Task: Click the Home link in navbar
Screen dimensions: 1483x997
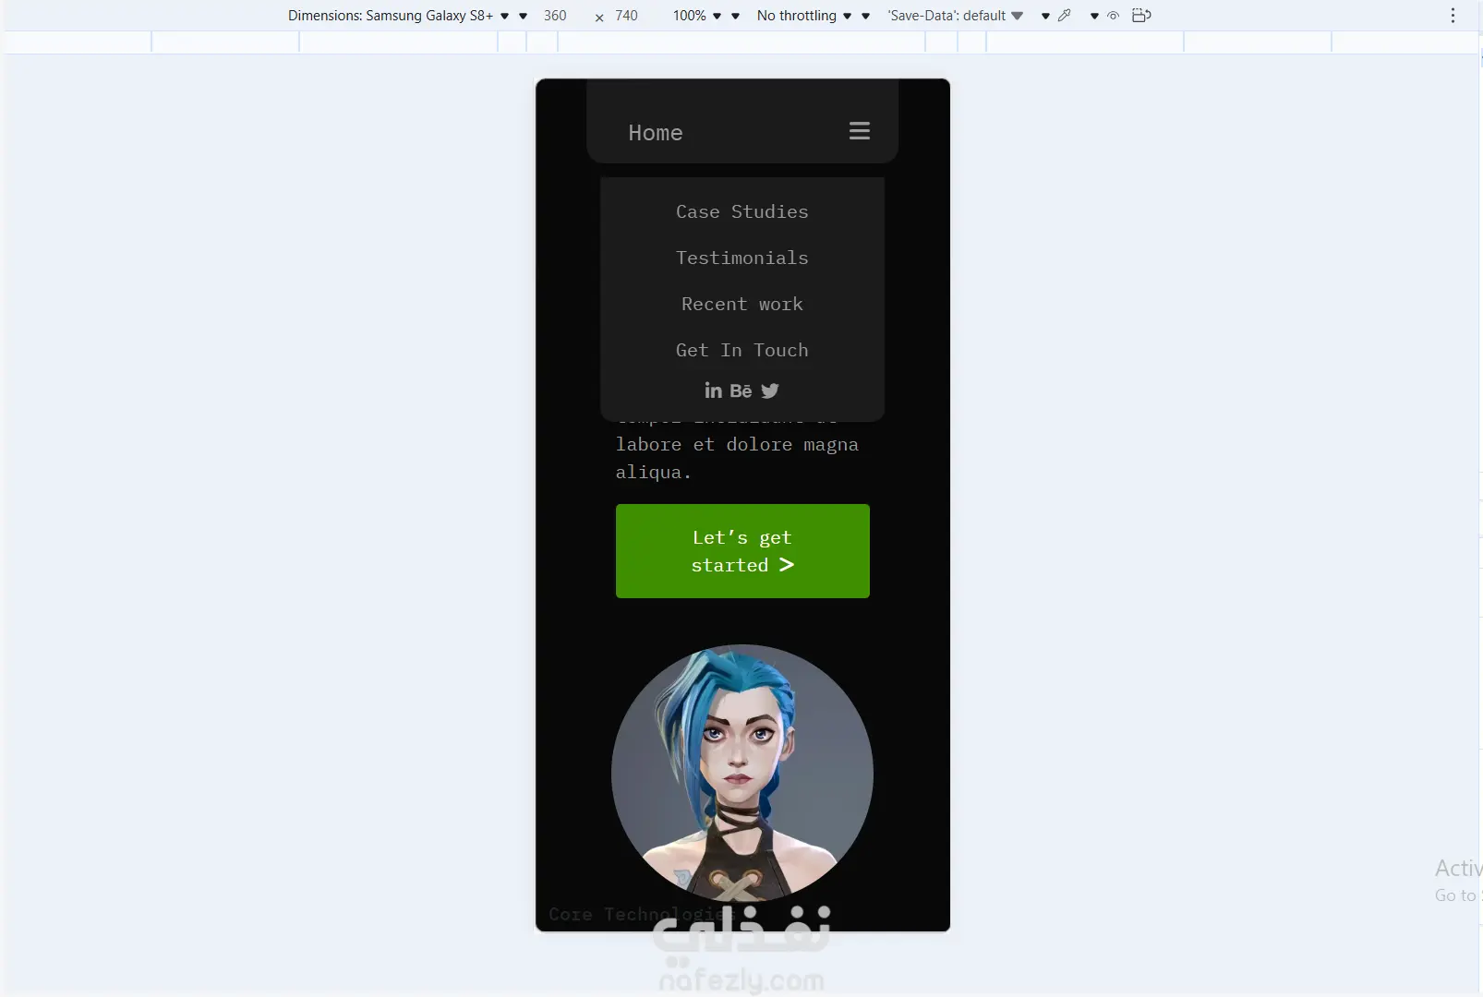Action: (656, 133)
